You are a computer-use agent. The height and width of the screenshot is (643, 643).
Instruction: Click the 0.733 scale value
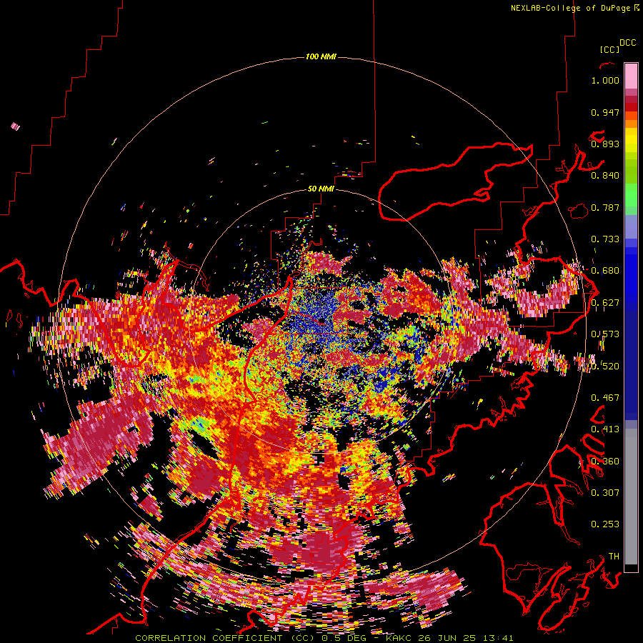(605, 239)
